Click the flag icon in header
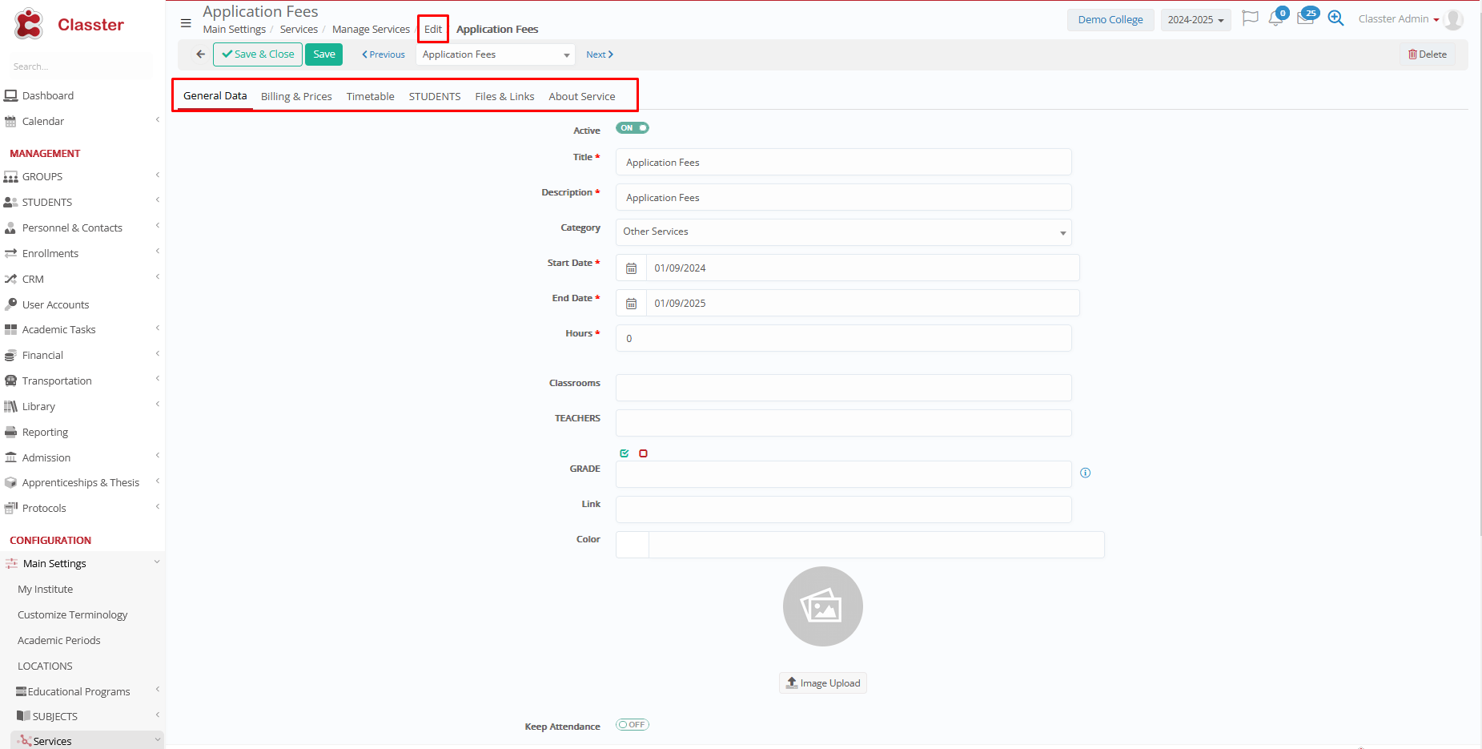Image resolution: width=1482 pixels, height=749 pixels. coord(1249,18)
